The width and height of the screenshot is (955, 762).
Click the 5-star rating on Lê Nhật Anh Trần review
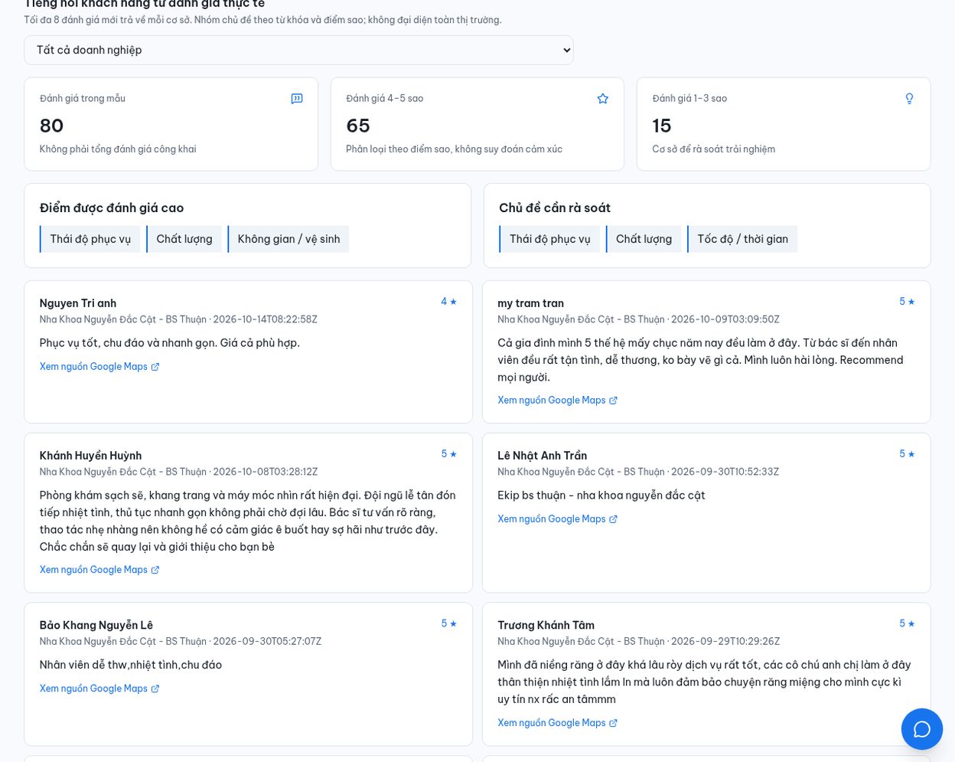(x=908, y=454)
